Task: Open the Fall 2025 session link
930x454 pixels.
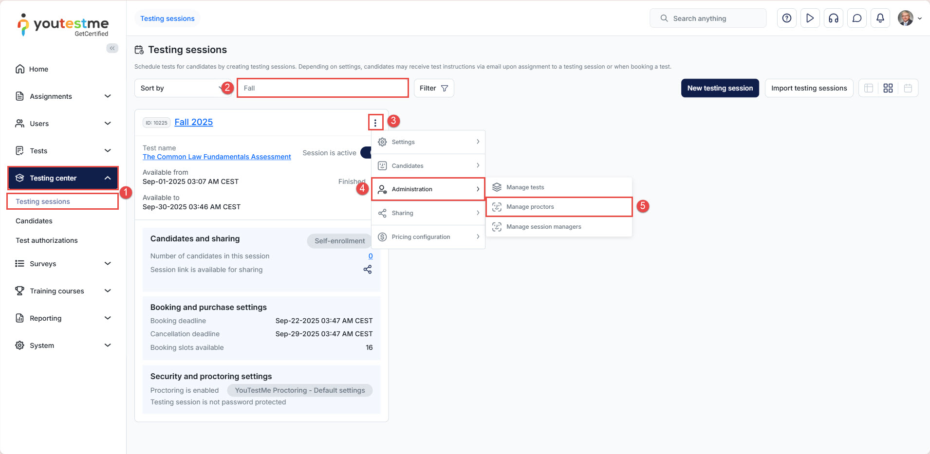Action: [193, 122]
